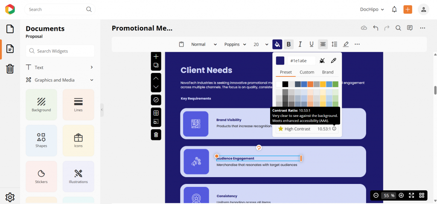Toggle bold formatting
Screen dimensions: 437x204
(x=289, y=44)
